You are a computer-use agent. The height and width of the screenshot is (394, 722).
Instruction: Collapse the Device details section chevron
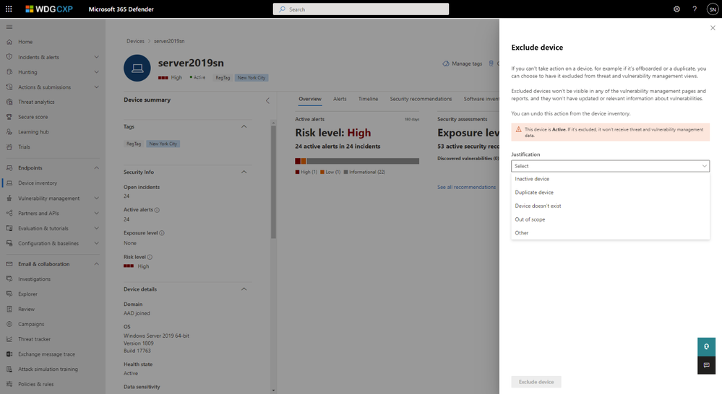244,289
